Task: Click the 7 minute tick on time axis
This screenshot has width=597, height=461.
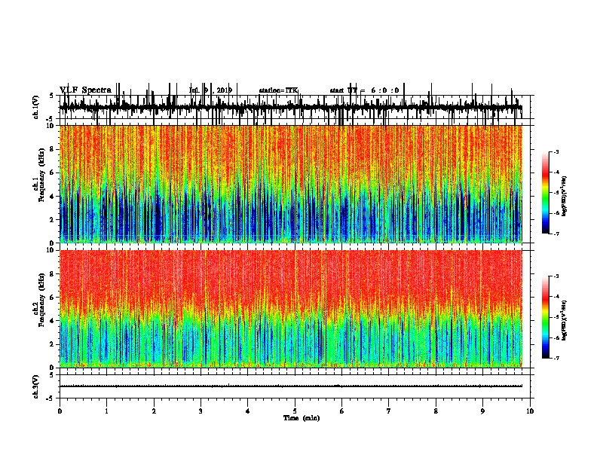Action: tap(389, 411)
